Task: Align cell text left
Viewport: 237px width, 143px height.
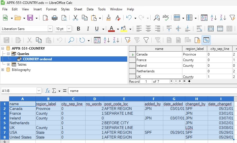Action: (x=139, y=29)
